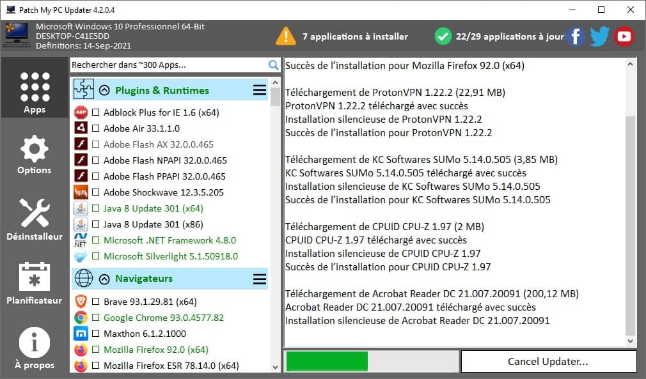Open the YouTube channel icon

pos(624,36)
